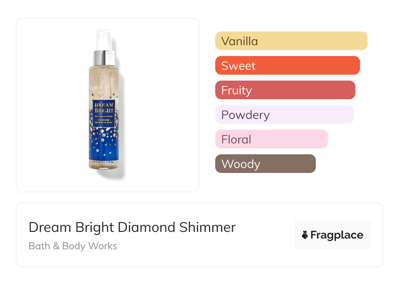The image size is (399, 283).
Task: Click the word Sweet in the orange bar
Action: coord(238,66)
